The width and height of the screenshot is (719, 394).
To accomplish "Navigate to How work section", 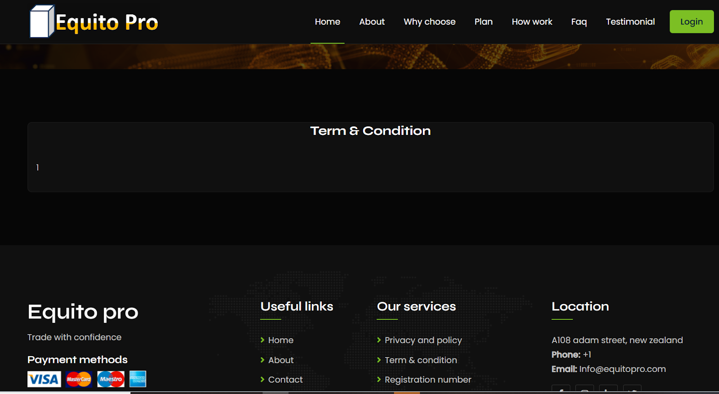I will coord(532,22).
